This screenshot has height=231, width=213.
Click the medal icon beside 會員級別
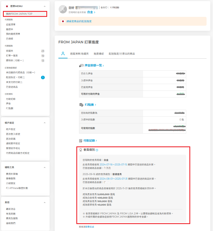(81, 150)
